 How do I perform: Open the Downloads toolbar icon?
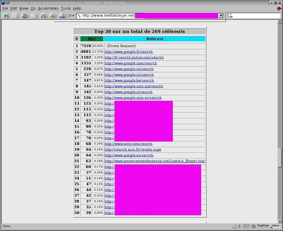[62, 16]
